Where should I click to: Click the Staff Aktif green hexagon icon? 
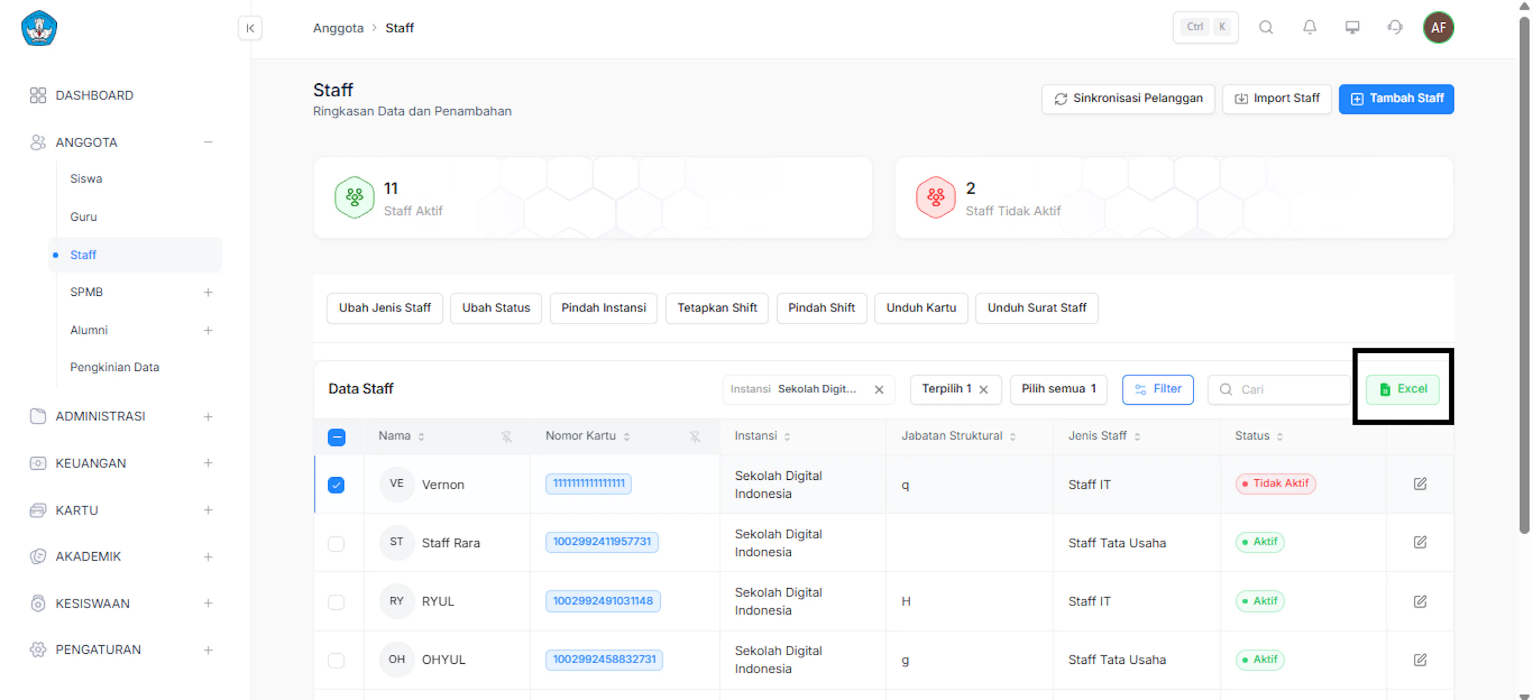coord(354,198)
